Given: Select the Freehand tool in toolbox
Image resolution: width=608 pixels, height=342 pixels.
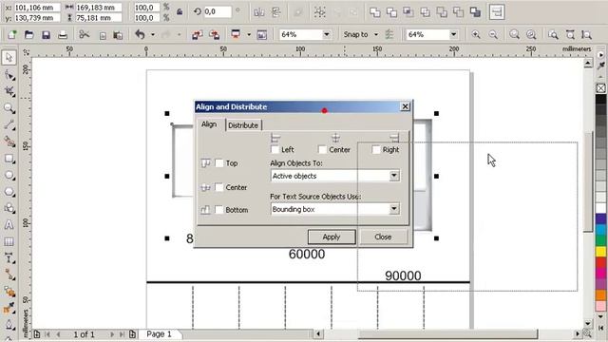Looking at the screenshot, I should coord(9,124).
